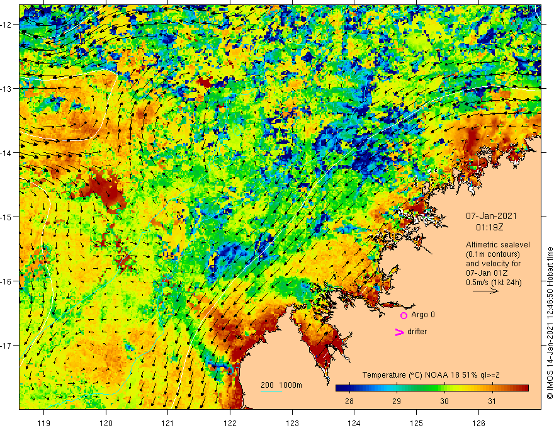Click the latitude axis label -15
The image size is (554, 428).
coord(6,217)
